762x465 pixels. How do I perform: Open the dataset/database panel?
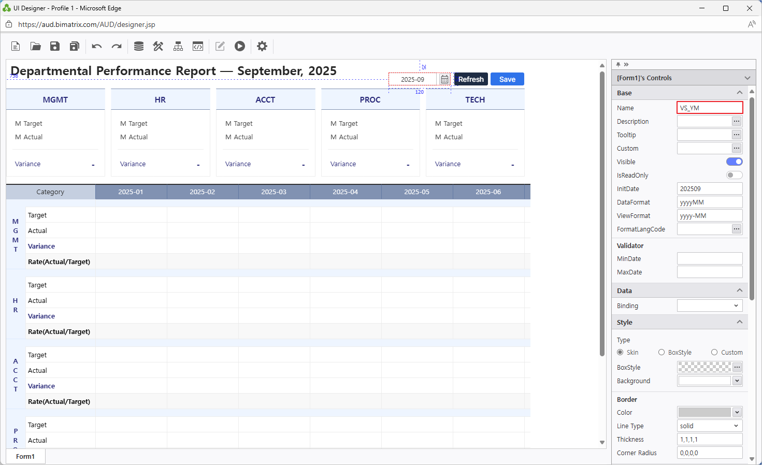pyautogui.click(x=138, y=46)
